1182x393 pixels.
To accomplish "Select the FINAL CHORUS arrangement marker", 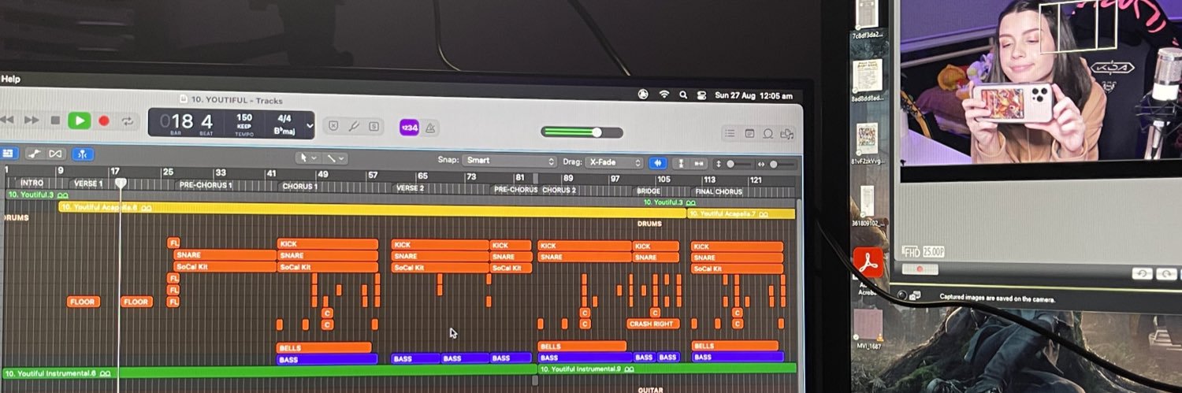I will (x=718, y=192).
